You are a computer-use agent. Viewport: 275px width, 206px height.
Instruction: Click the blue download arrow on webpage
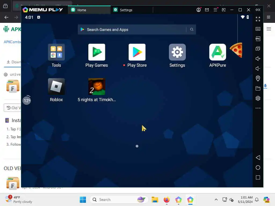265,86
